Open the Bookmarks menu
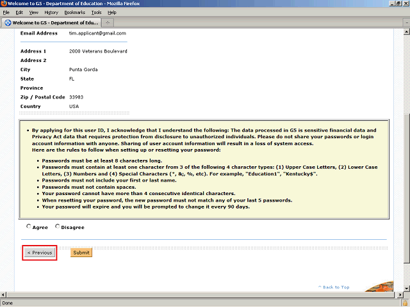 (x=75, y=13)
